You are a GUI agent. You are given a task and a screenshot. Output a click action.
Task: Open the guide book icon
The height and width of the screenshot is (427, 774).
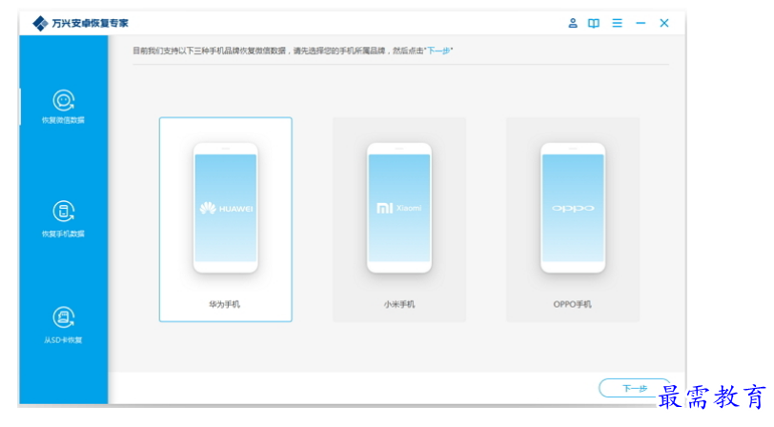pos(594,23)
